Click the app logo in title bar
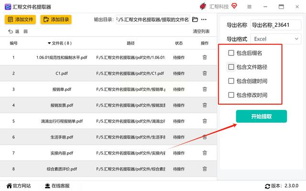The width and height of the screenshot is (306, 191). 8,7
